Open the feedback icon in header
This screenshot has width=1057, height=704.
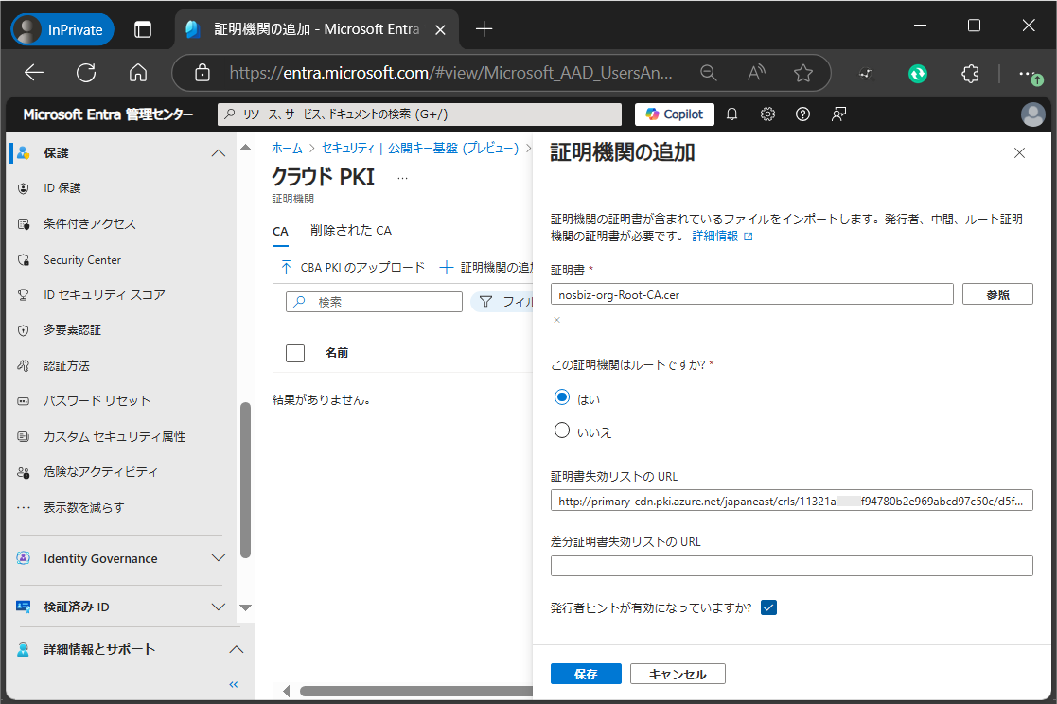coord(838,114)
